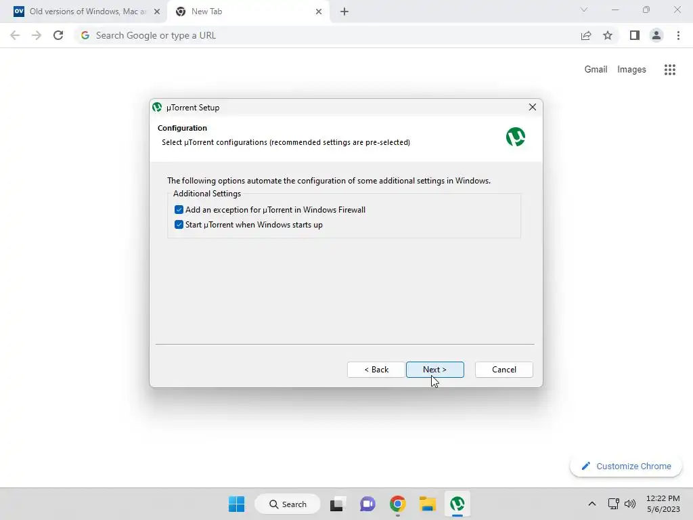Toggle Start µTorrent when Windows starts up
The height and width of the screenshot is (520, 693).
click(179, 225)
